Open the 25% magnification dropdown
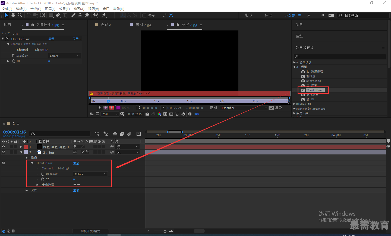391x236 pixels. click(110, 114)
